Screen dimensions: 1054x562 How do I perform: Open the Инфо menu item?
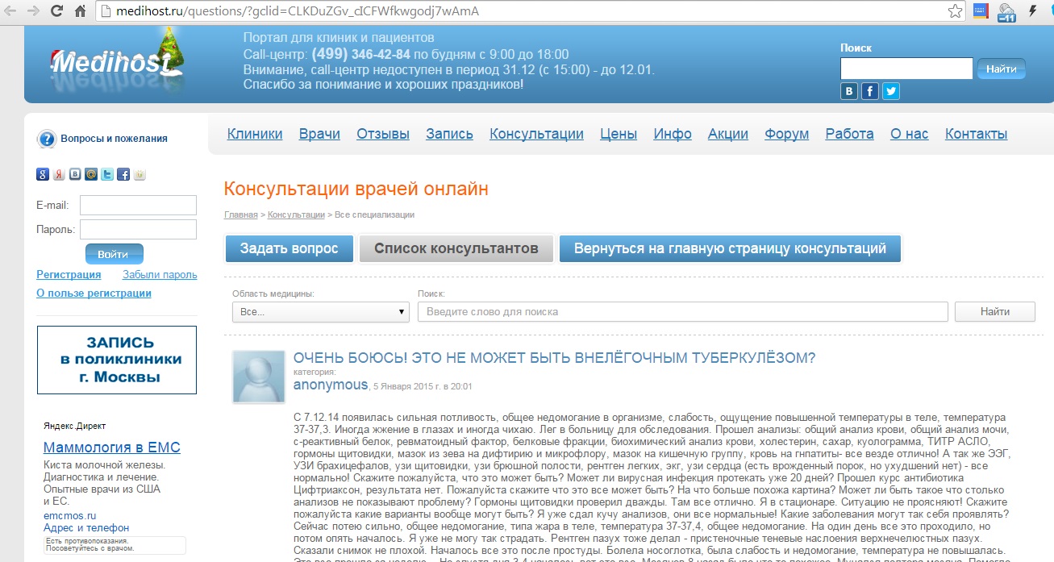pyautogui.click(x=673, y=134)
